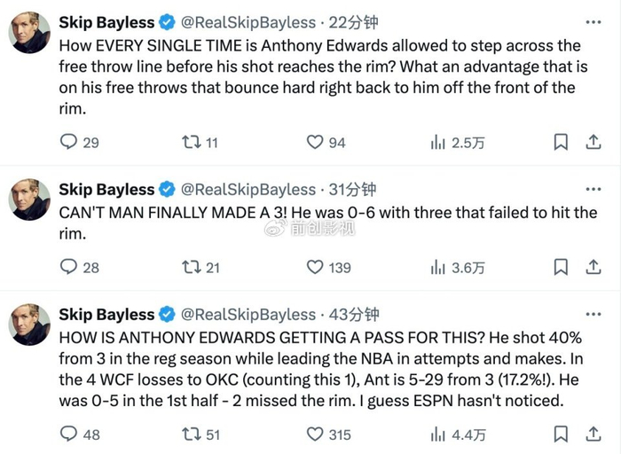Viewport: 621px width, 454px height.
Task: Open Skip Bayless avatar on the 43分钟 tweet
Action: [x=28, y=325]
